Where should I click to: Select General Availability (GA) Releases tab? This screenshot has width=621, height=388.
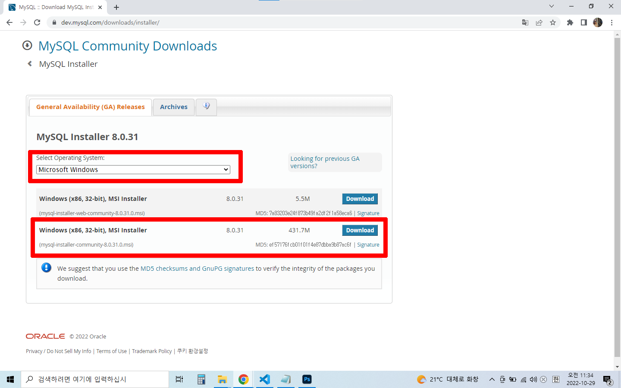click(x=91, y=107)
